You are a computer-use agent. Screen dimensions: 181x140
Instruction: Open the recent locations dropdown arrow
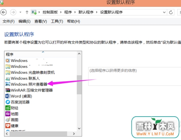click(20, 12)
